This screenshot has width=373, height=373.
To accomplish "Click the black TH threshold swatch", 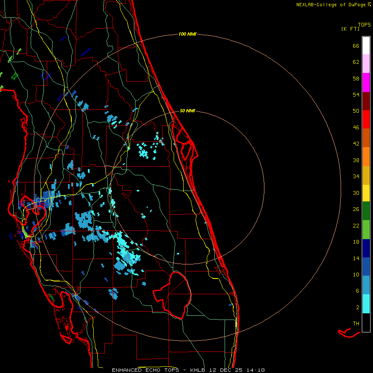I will pos(366,322).
